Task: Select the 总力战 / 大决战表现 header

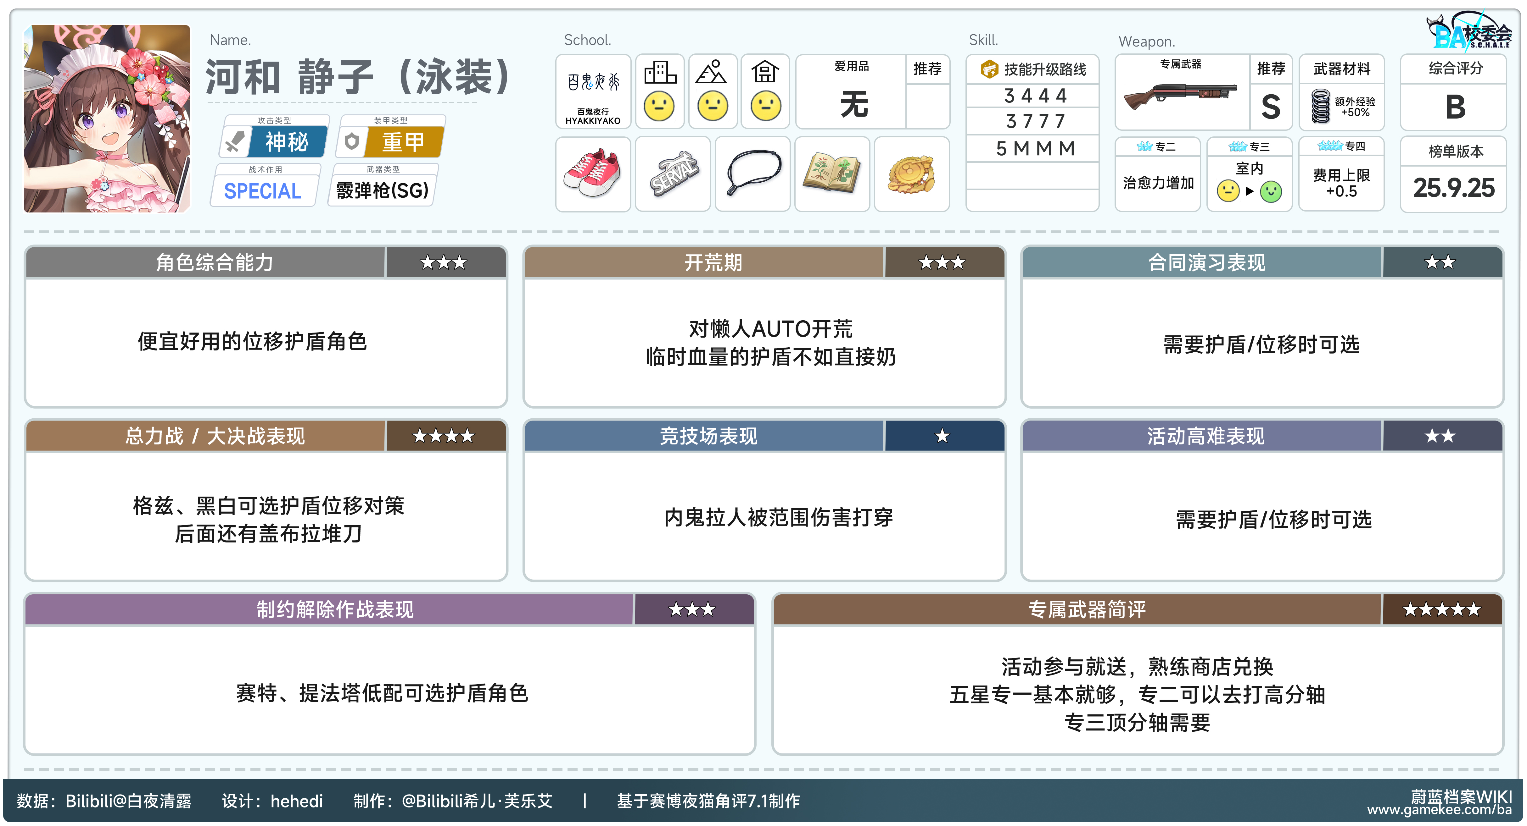Action: tap(214, 436)
